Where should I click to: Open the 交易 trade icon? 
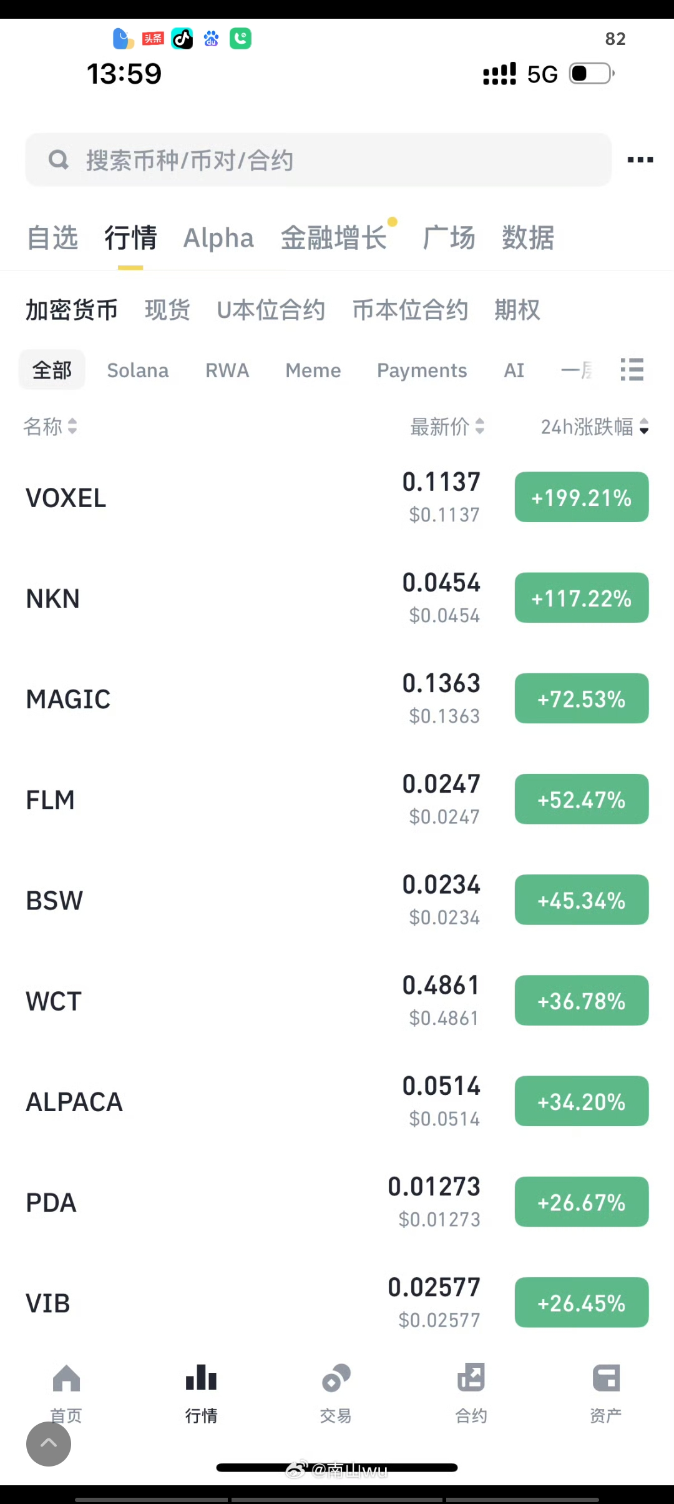coord(336,1379)
